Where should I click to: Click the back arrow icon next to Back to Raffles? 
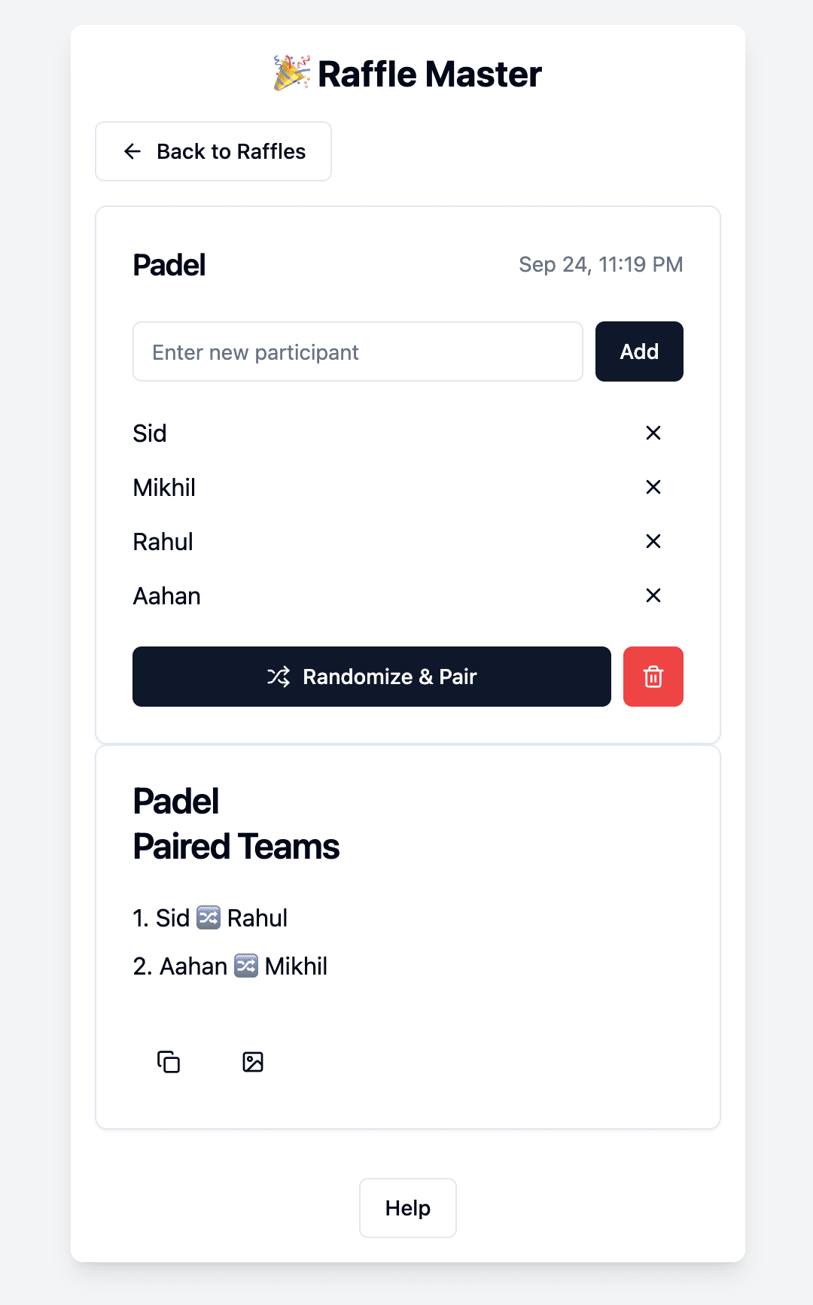132,151
